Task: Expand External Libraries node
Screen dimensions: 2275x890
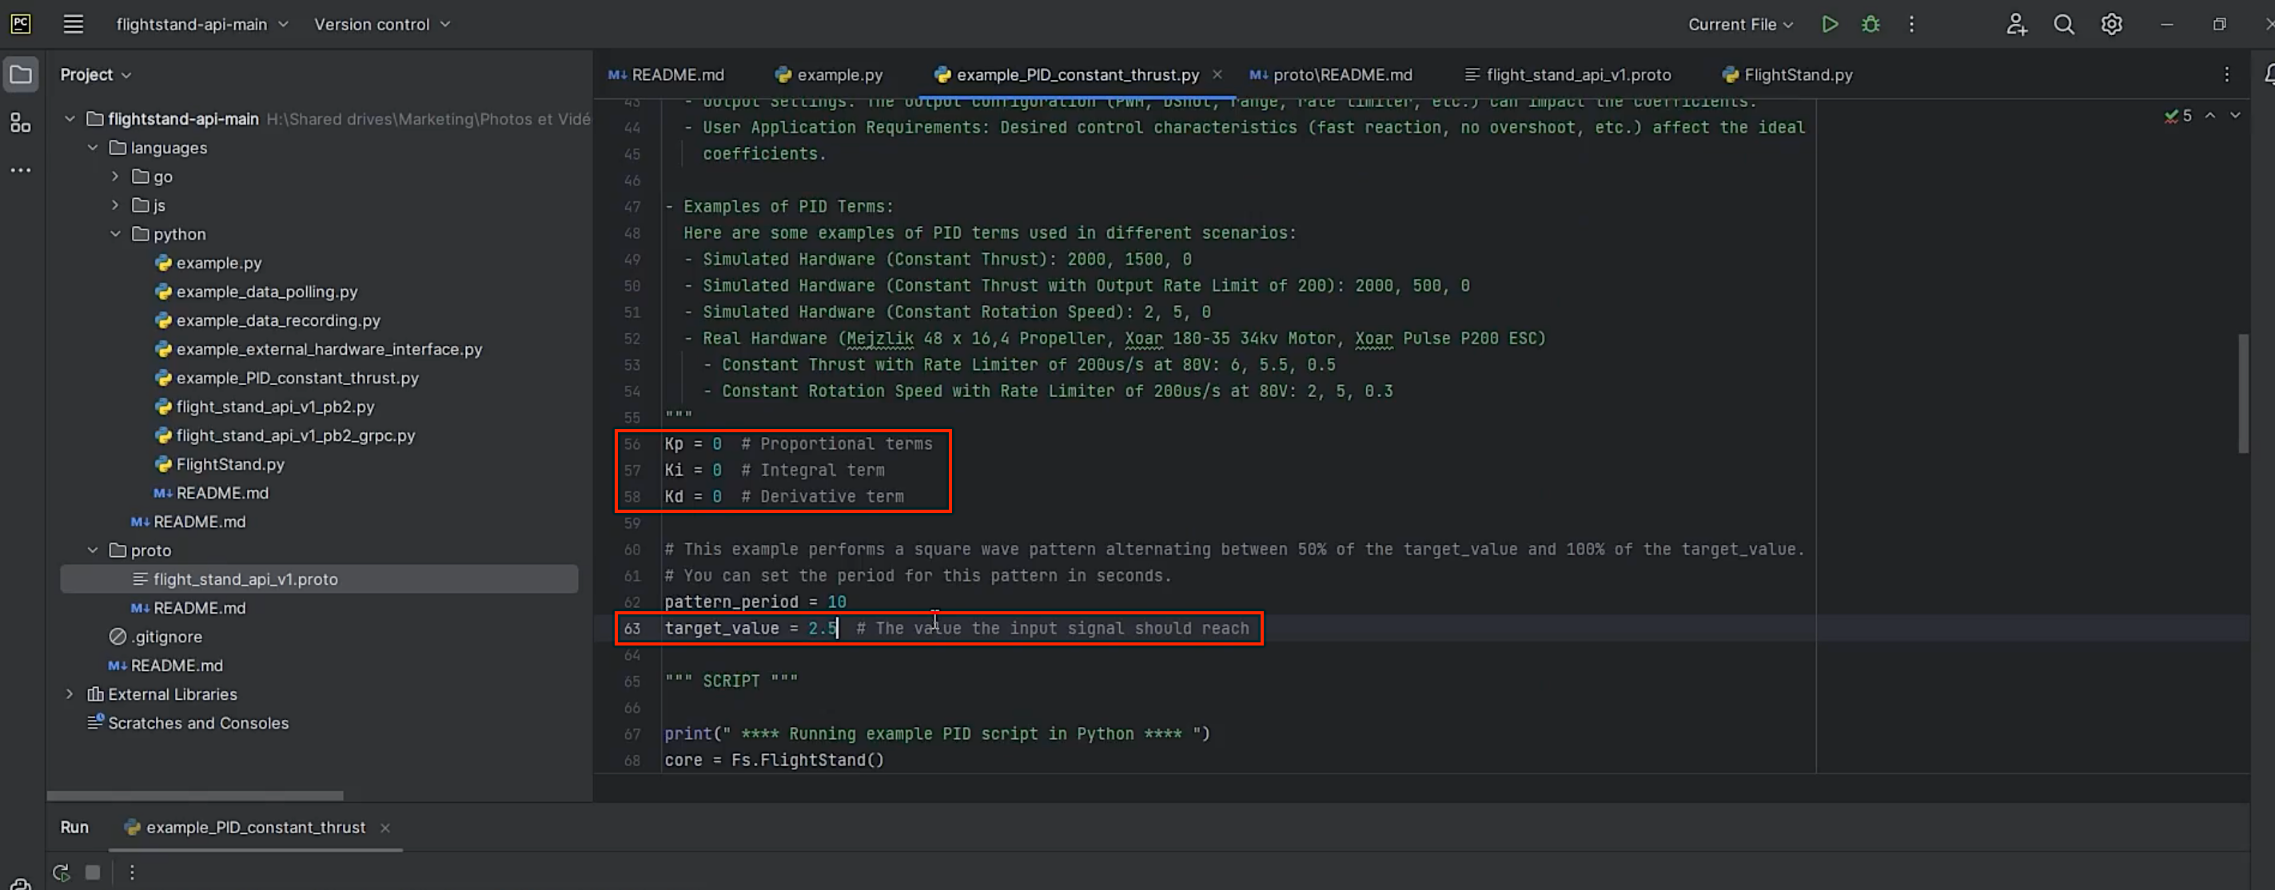Action: (70, 694)
